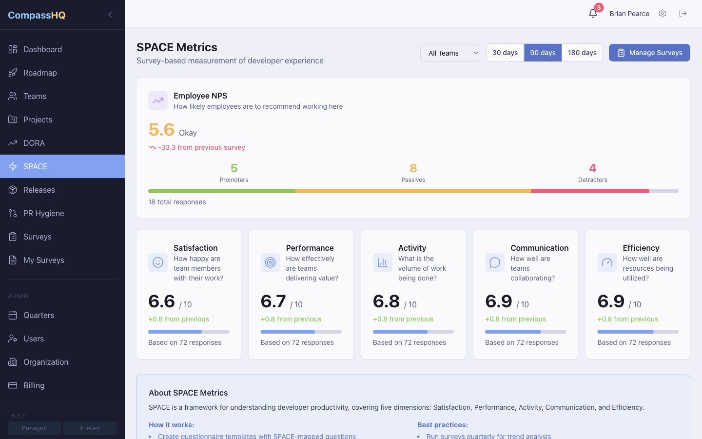Screen dimensions: 702x439
Task: Select the Viewer role
Action: (90, 428)
